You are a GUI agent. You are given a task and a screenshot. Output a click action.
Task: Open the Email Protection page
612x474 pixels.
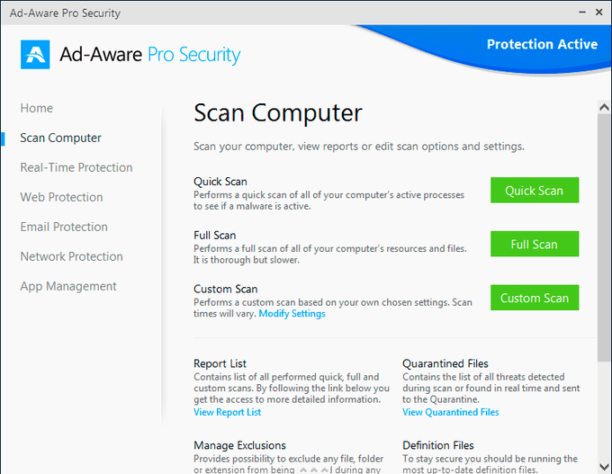64,227
